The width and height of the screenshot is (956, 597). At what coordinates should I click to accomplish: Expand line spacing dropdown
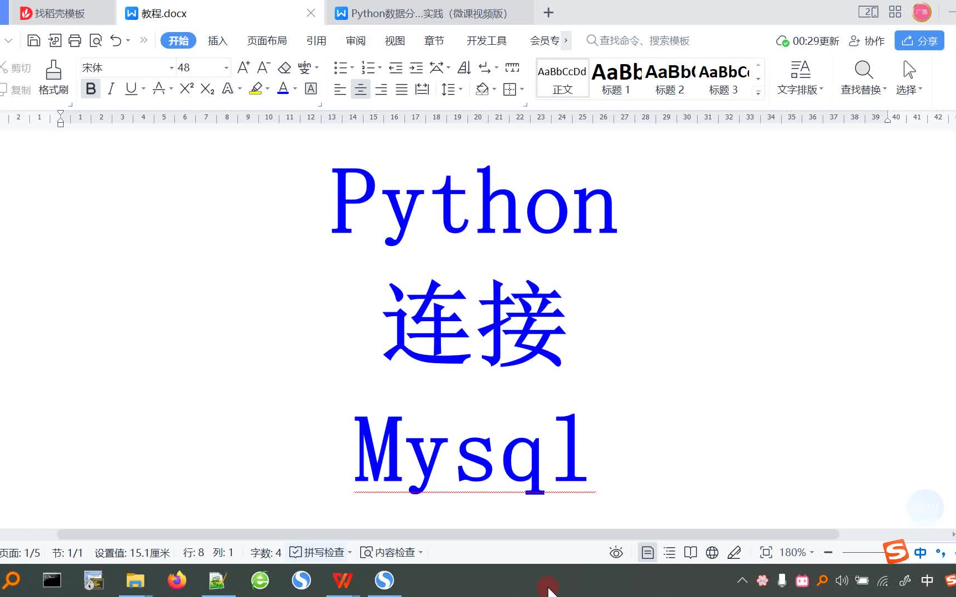460,89
